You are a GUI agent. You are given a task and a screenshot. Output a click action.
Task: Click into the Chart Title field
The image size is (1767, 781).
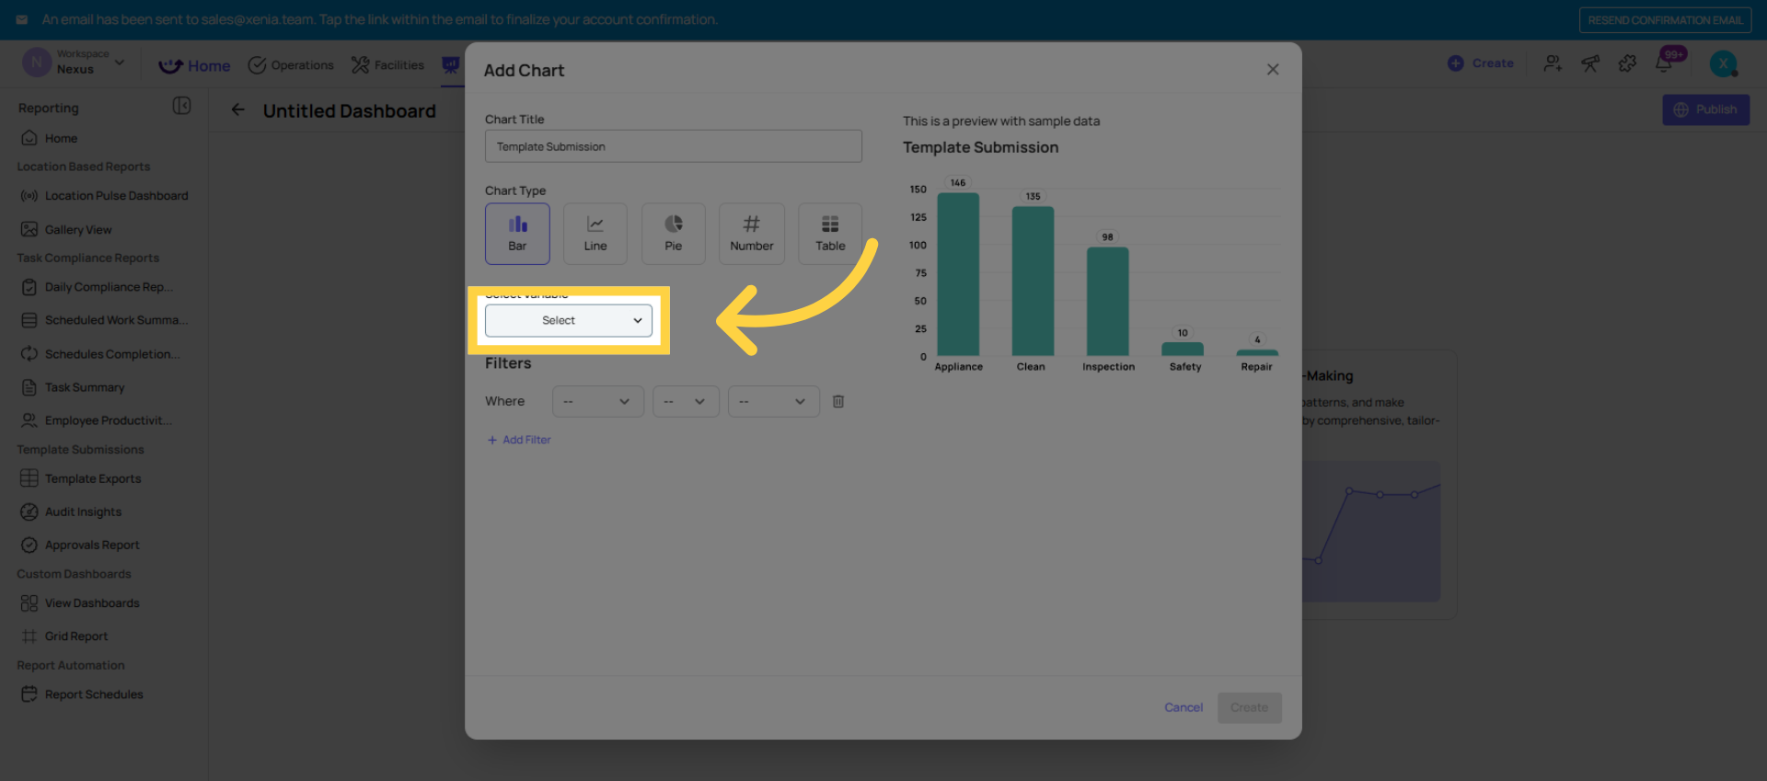pos(674,146)
